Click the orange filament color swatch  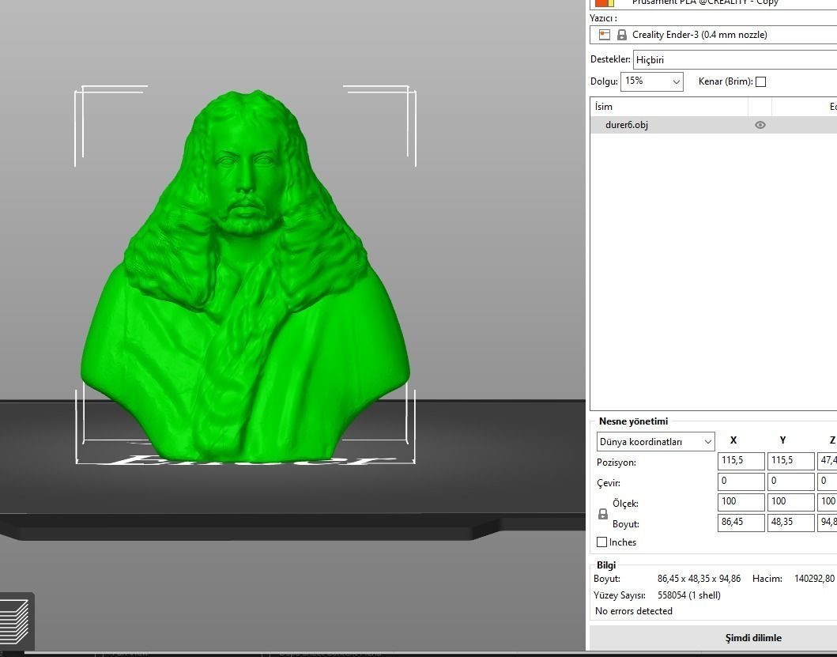point(605,2)
